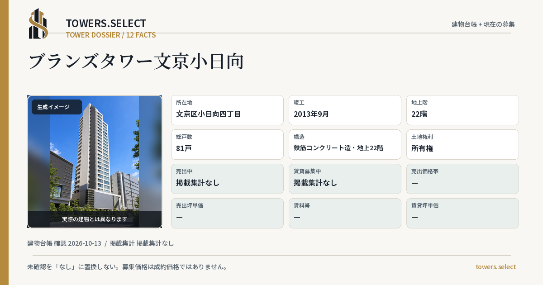Click the 賃貸坪単価 card
This screenshot has height=285, width=543.
pyautogui.click(x=462, y=213)
